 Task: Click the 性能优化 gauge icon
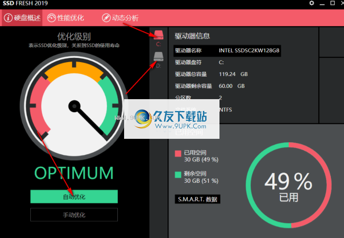pos(51,18)
